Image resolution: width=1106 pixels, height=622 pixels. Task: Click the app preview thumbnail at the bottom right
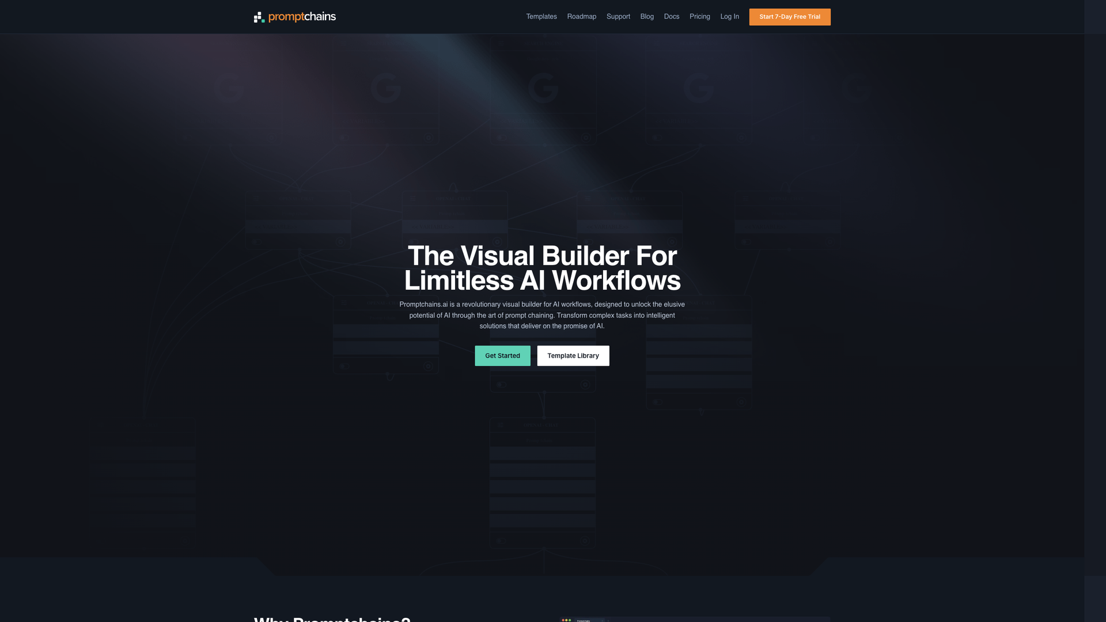(x=695, y=619)
